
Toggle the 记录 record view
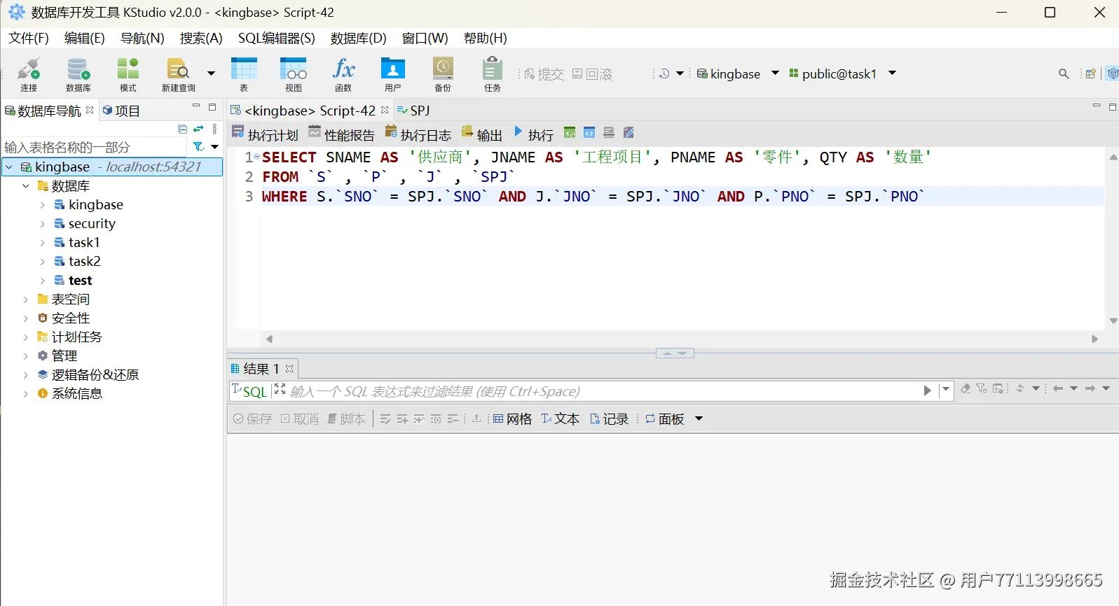click(610, 418)
